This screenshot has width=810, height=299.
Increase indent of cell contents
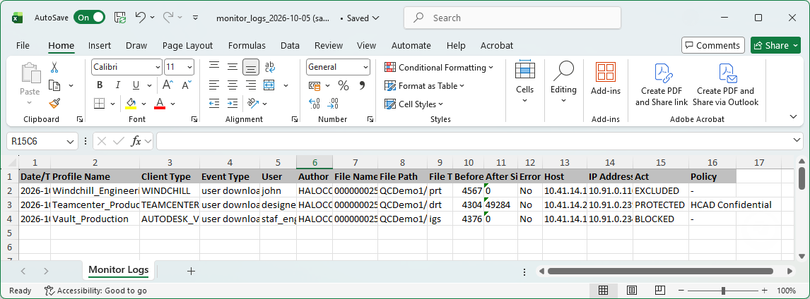[233, 104]
